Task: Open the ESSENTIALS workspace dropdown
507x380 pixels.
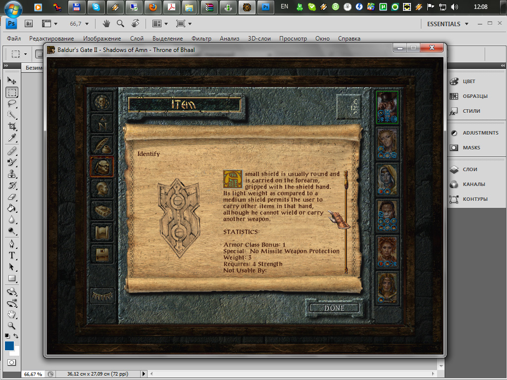Action: pyautogui.click(x=448, y=24)
